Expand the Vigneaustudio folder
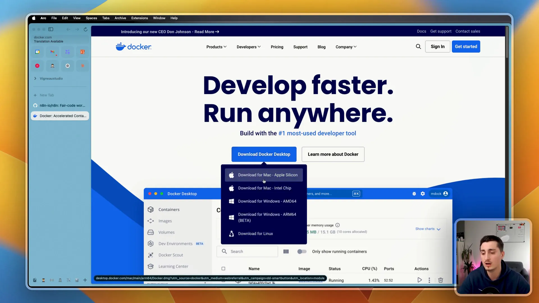Viewport: 539px width, 303px height. click(x=35, y=79)
